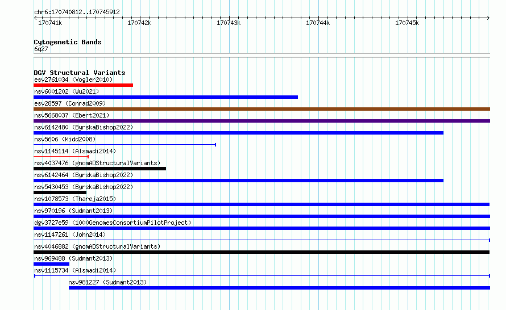Select the blue nsv970196 variant bar
Screen dimensions: 506x310
pyautogui.click(x=262, y=216)
